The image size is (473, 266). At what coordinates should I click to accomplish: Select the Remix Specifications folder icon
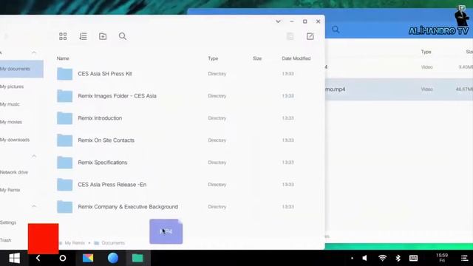[64, 163]
